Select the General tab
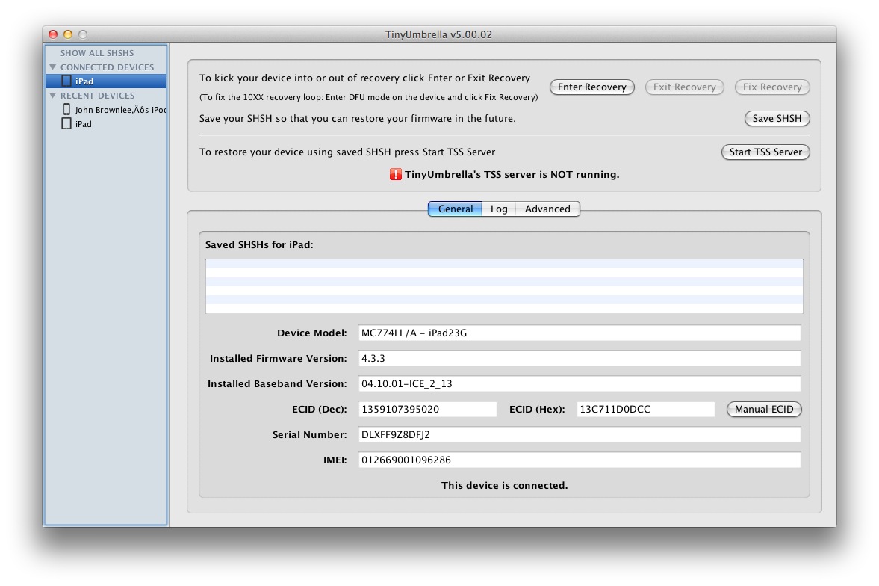 click(455, 209)
